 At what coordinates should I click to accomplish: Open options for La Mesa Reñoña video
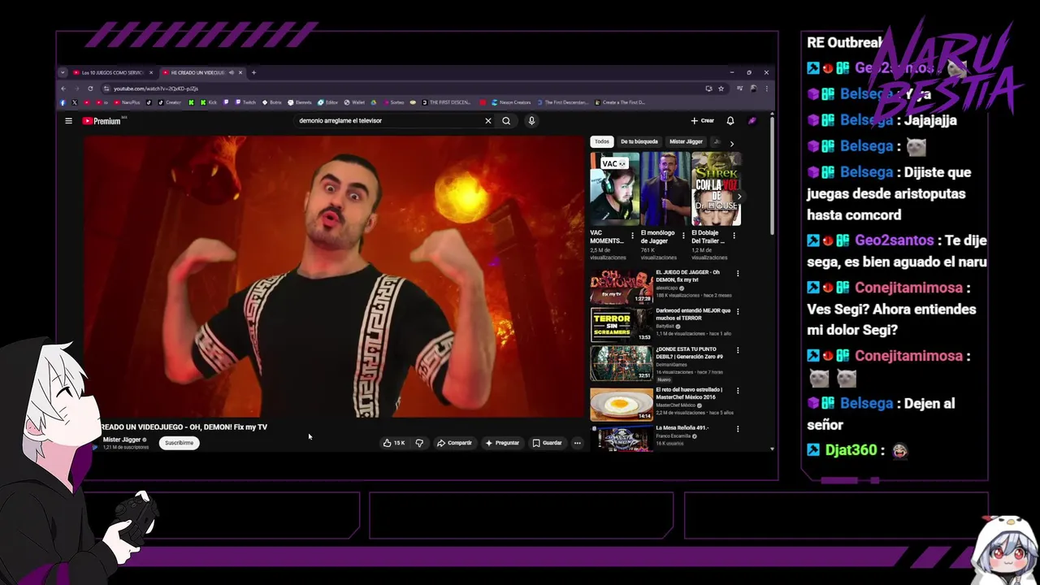coord(738,429)
